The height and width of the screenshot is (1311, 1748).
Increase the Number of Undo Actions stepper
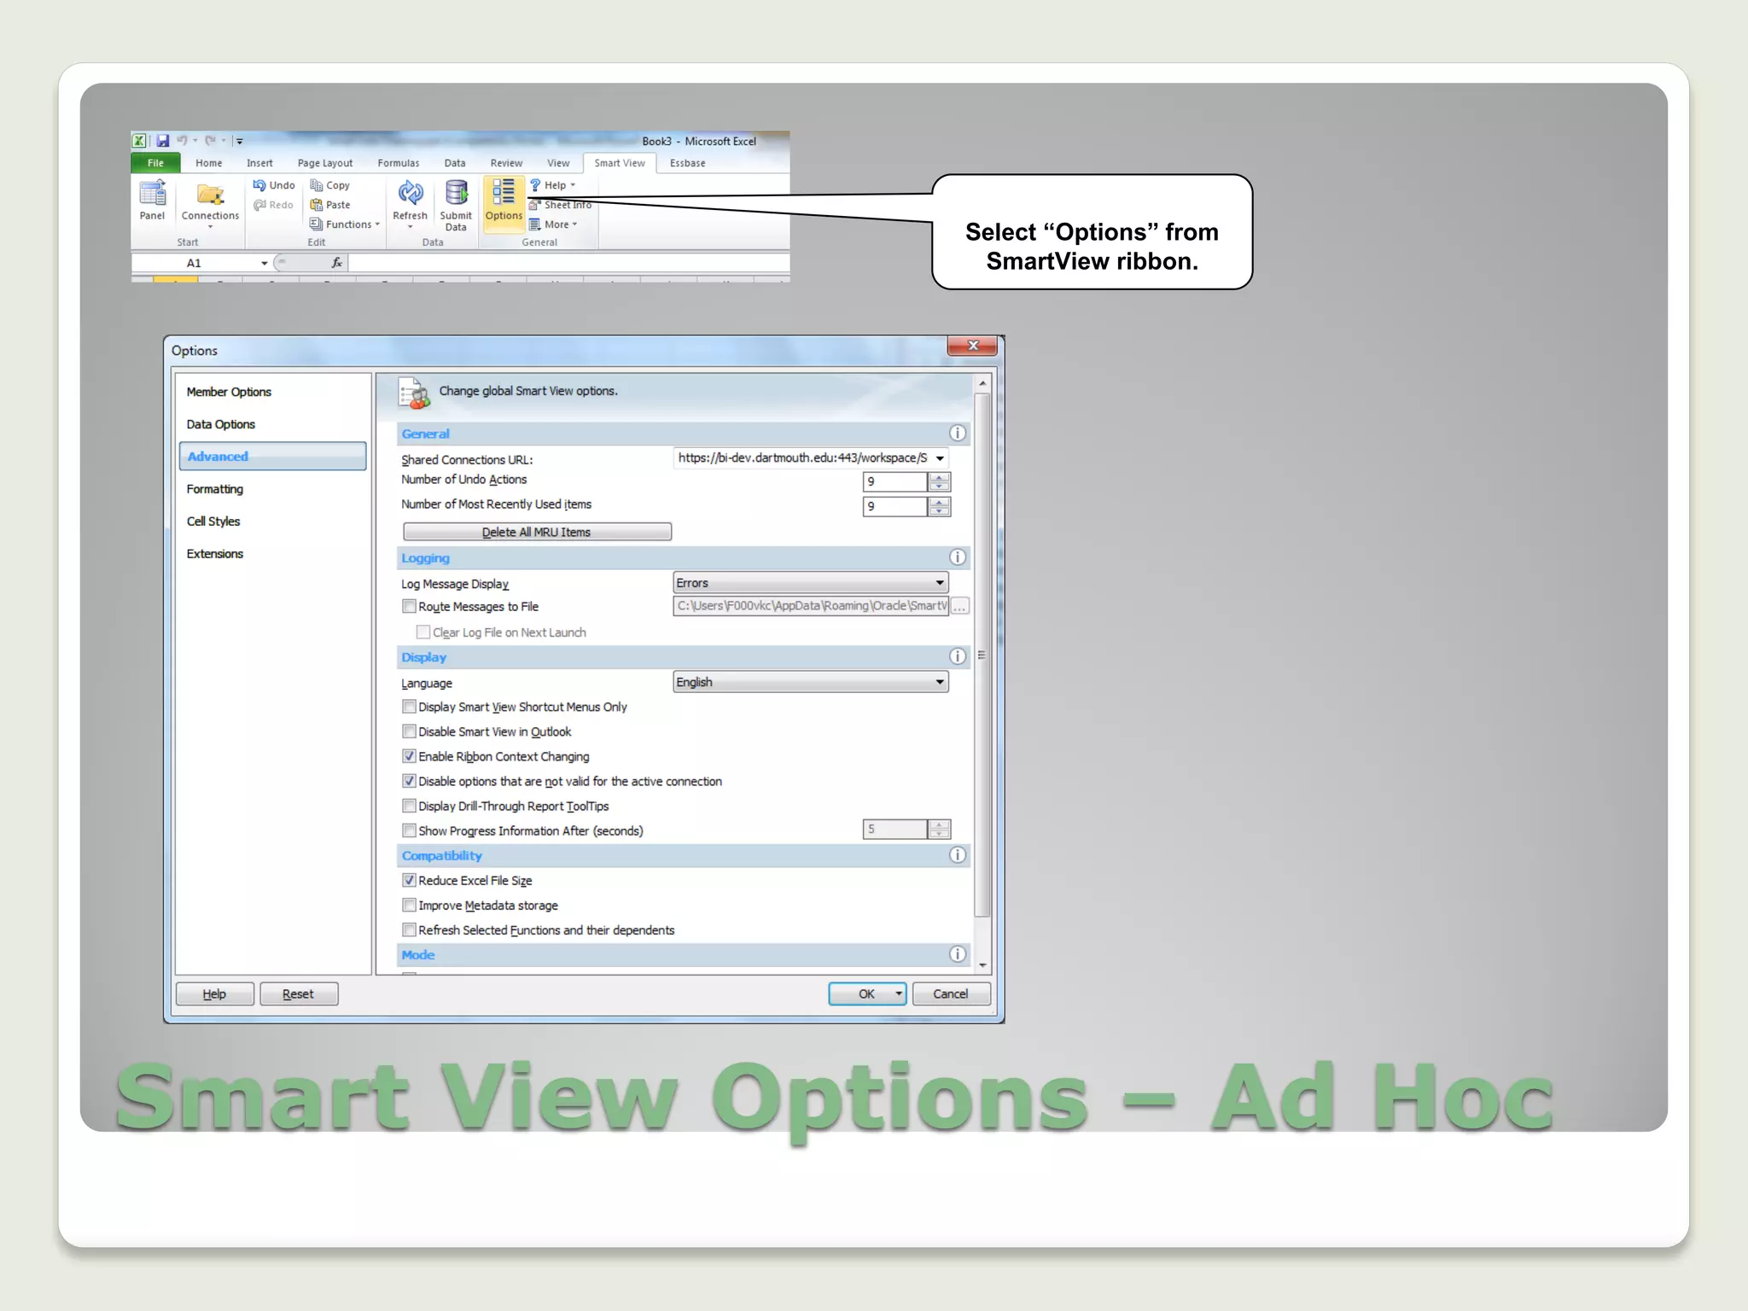(940, 477)
